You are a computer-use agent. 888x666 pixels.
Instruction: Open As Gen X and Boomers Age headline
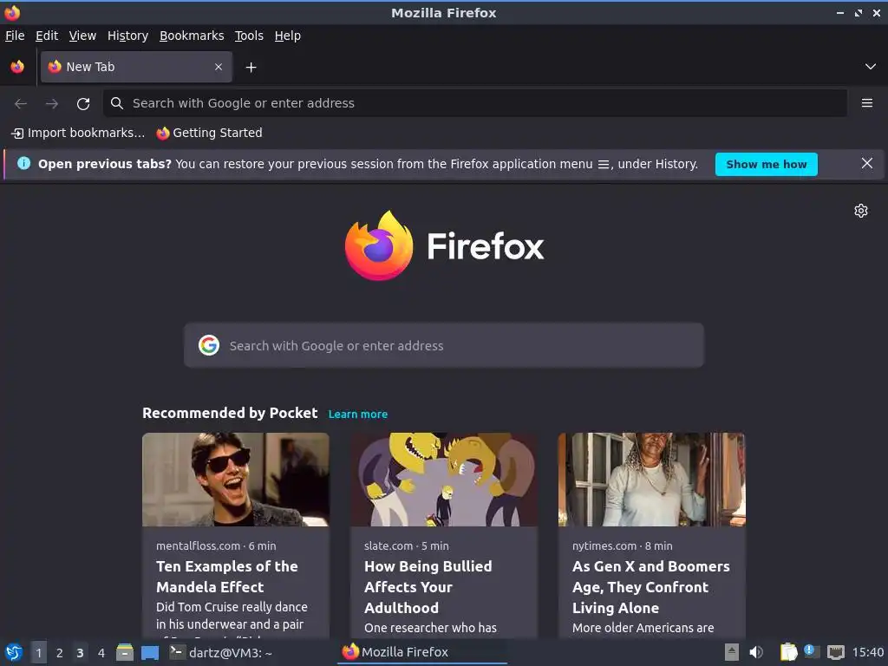(651, 587)
